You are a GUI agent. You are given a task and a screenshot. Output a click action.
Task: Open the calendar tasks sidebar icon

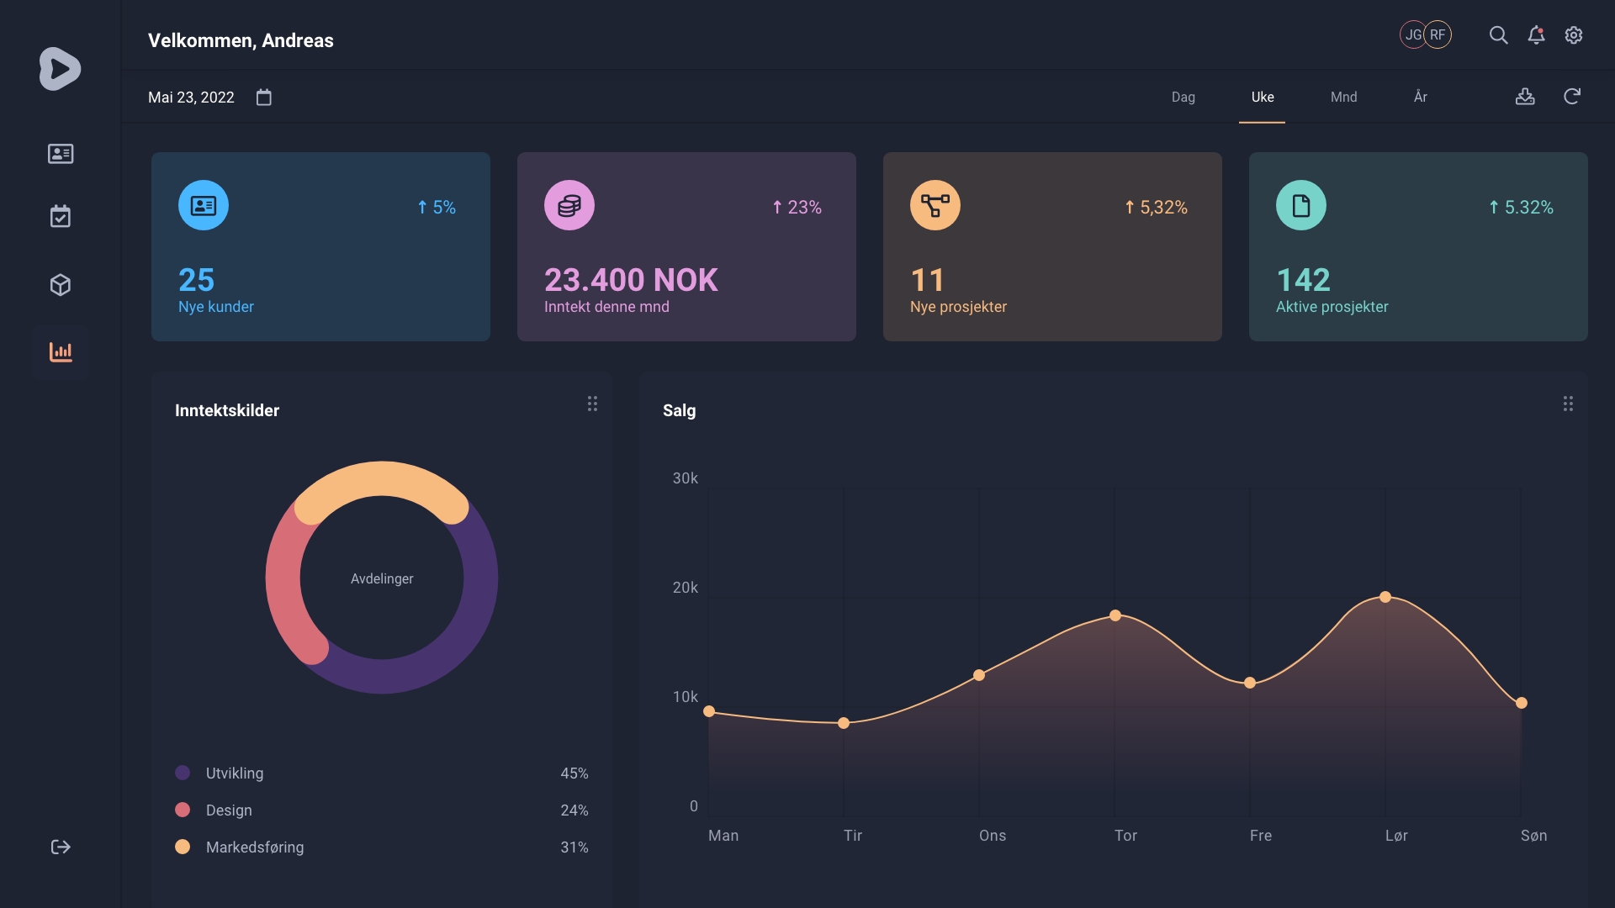[x=61, y=217]
